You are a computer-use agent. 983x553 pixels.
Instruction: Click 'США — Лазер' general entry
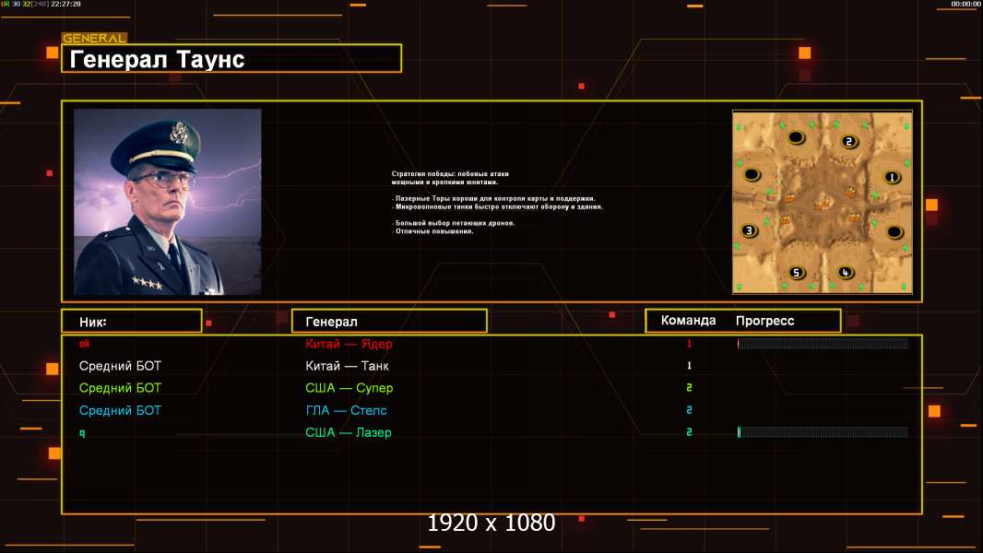click(348, 432)
